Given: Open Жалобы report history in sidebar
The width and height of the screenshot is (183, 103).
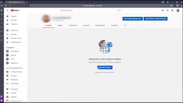Looking at the screenshot, I should coord(16,93).
